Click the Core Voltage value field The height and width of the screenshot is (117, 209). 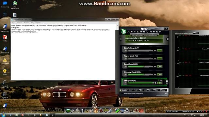[160, 51]
